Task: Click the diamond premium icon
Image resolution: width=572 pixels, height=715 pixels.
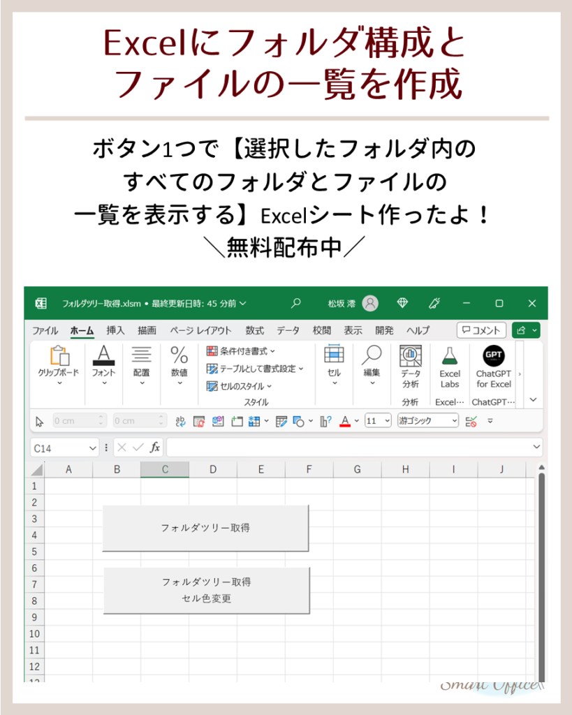Action: coord(402,303)
